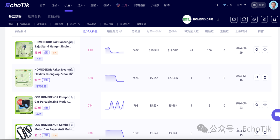Select the 基础数据 tab
The height and width of the screenshot is (140, 280).
[15, 16]
